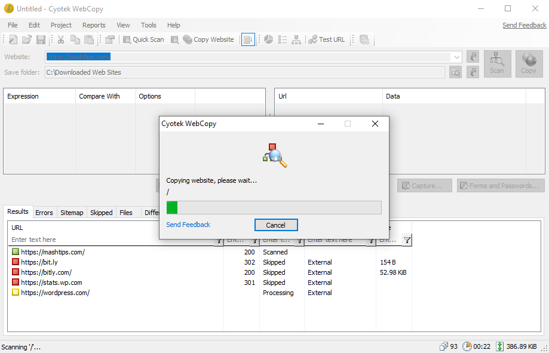Click the Test URL toolbar icon
The height and width of the screenshot is (353, 549).
(326, 40)
